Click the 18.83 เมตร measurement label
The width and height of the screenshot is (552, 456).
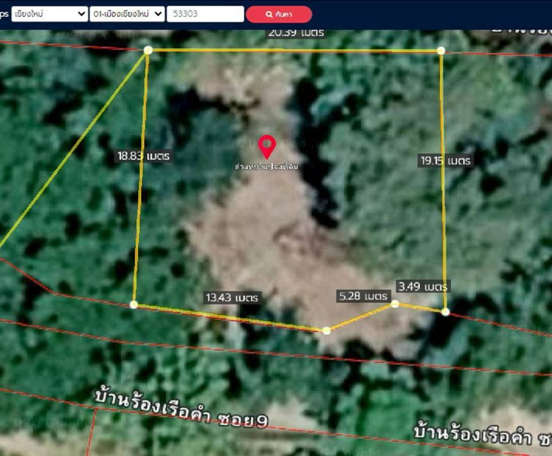144,156
